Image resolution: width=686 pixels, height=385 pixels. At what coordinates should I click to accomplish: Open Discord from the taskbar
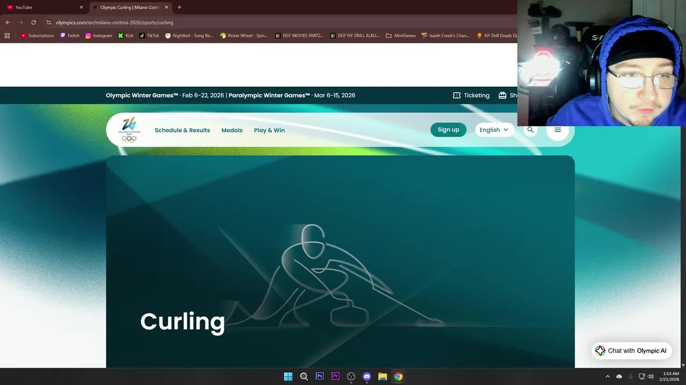[x=367, y=376]
